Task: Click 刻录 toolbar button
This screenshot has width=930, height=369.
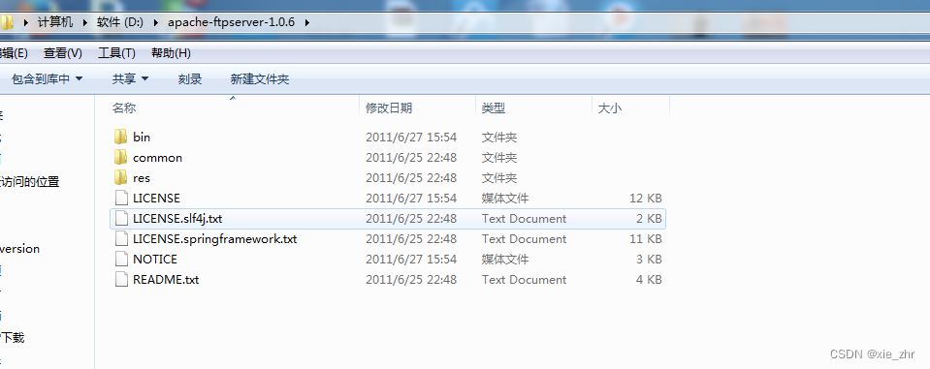Action: (x=190, y=78)
